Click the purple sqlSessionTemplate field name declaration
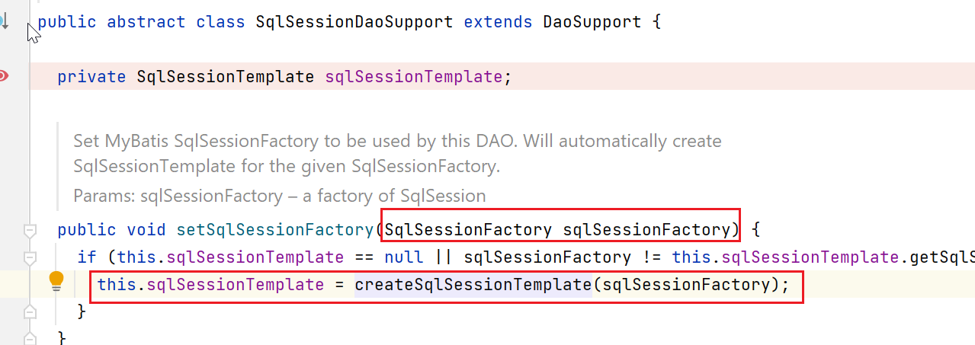 [x=413, y=76]
